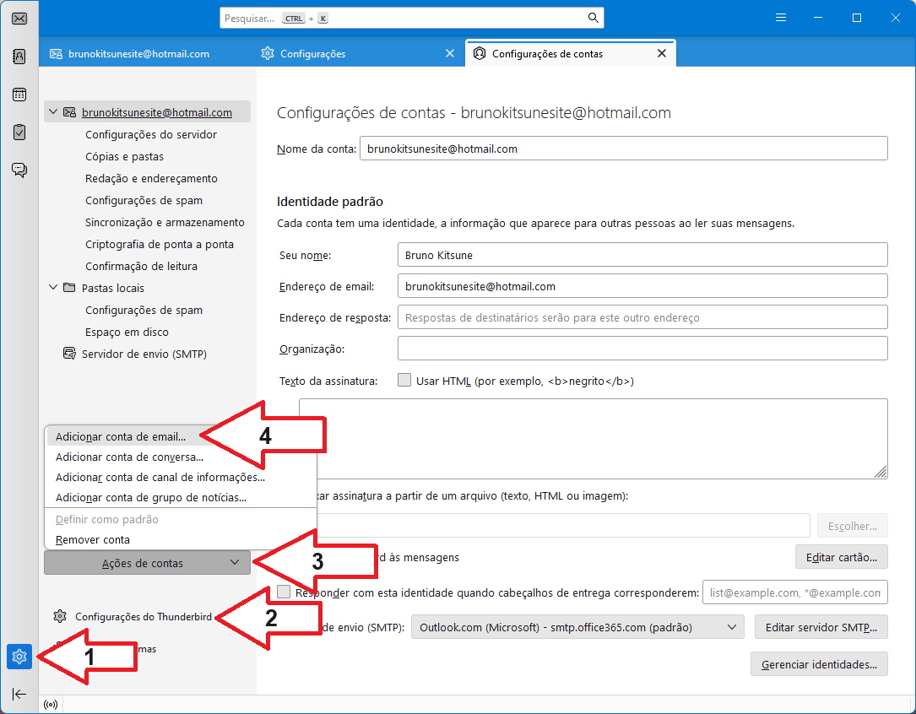The height and width of the screenshot is (714, 916).
Task: Collapse the brunokitsunesite@hotmail.com account tree
Action: click(x=53, y=111)
